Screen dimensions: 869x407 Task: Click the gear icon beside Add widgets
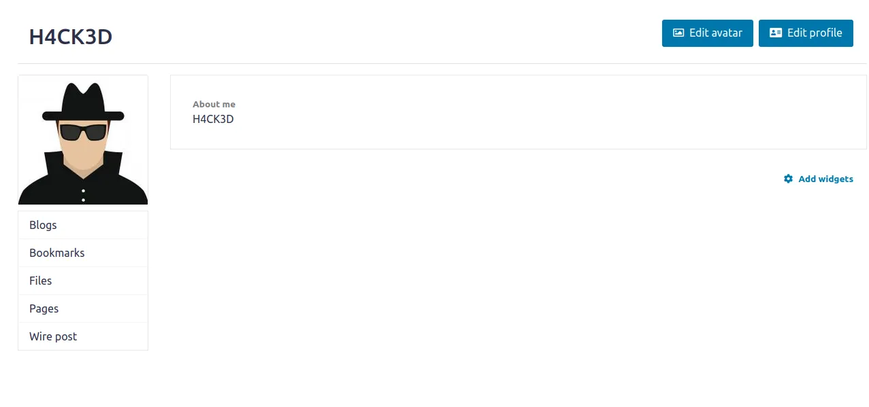788,179
